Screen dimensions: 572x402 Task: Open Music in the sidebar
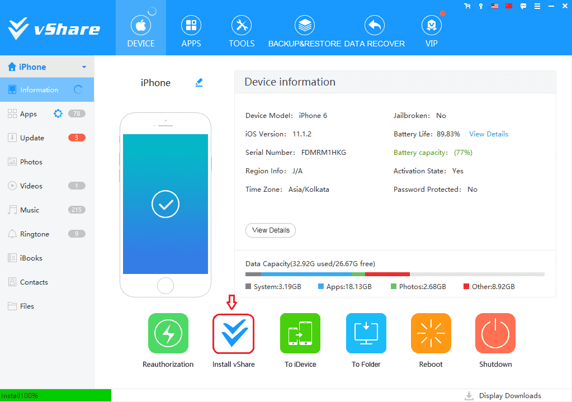pyautogui.click(x=47, y=210)
